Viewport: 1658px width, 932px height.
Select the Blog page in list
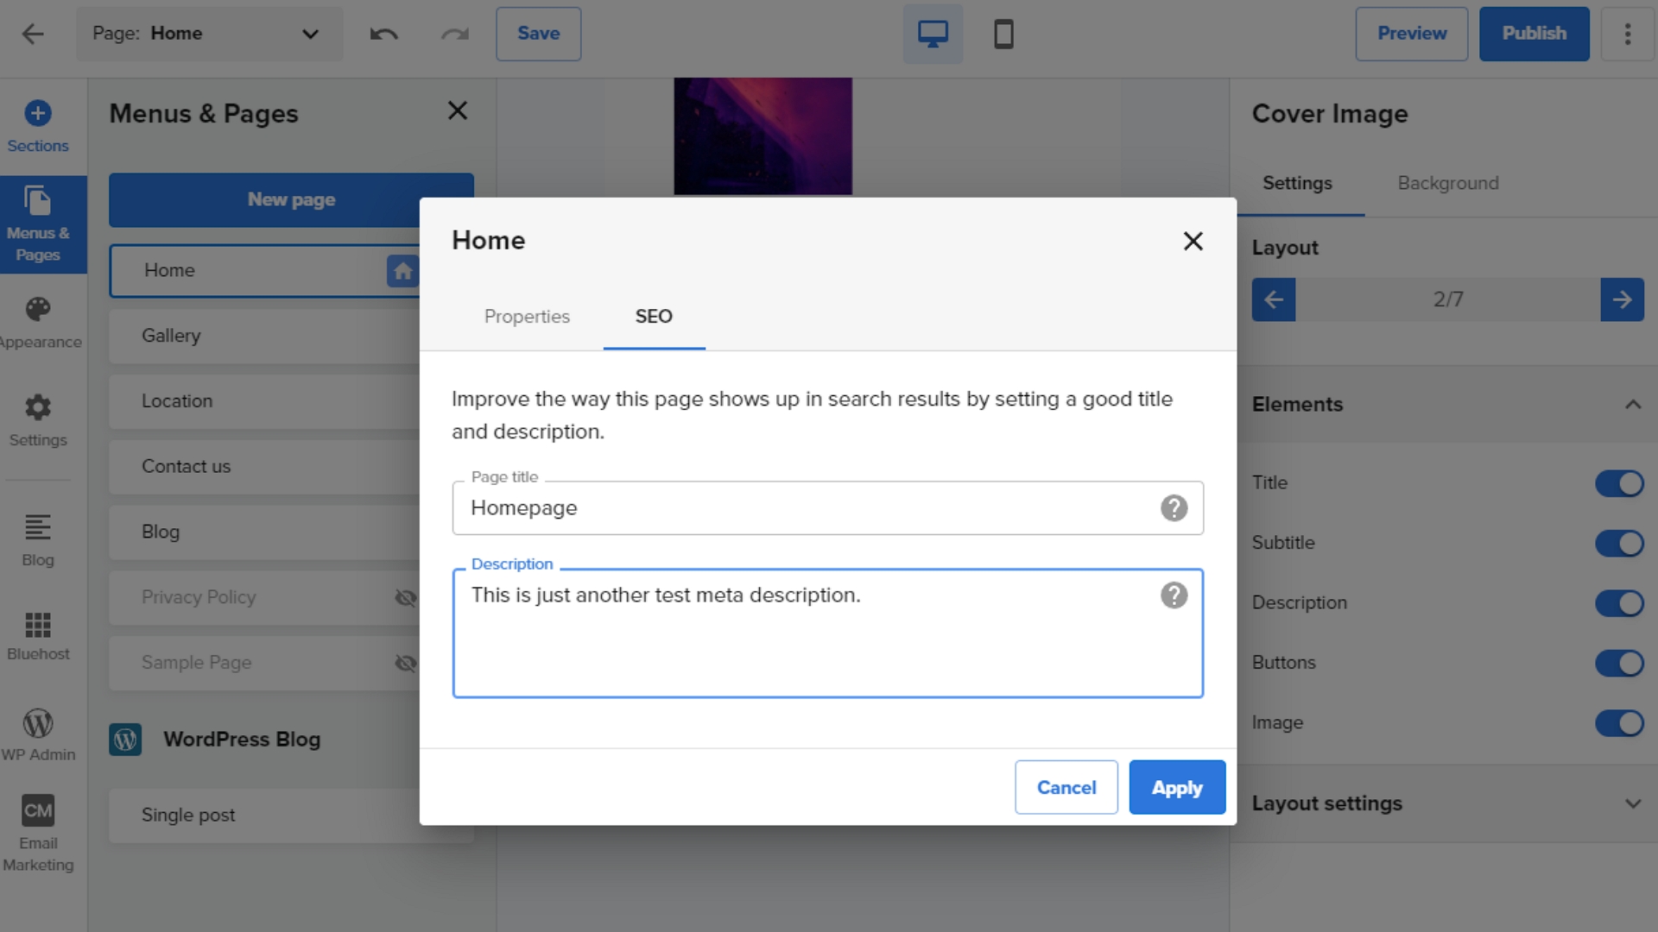pyautogui.click(x=264, y=532)
